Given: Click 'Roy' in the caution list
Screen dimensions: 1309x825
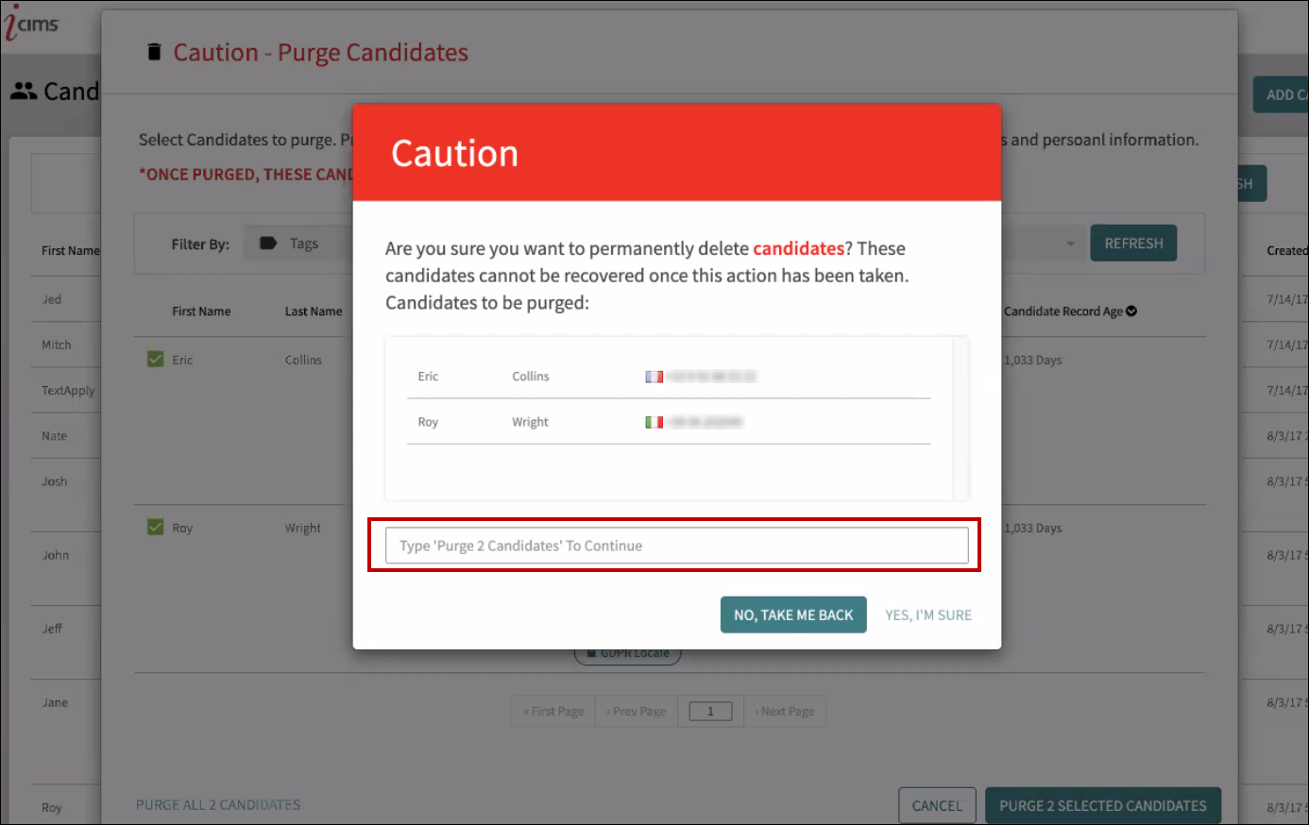Looking at the screenshot, I should (x=428, y=423).
